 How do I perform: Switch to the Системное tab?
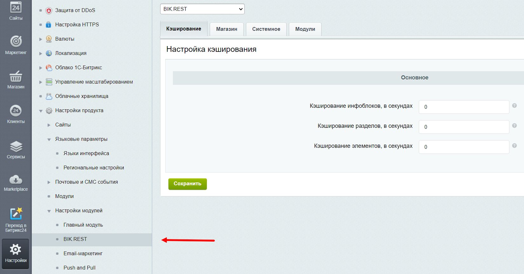pos(266,29)
